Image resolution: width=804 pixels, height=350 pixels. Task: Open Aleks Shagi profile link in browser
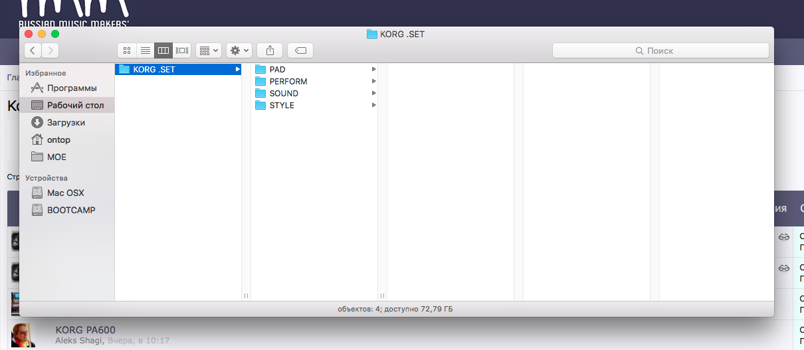(x=79, y=340)
